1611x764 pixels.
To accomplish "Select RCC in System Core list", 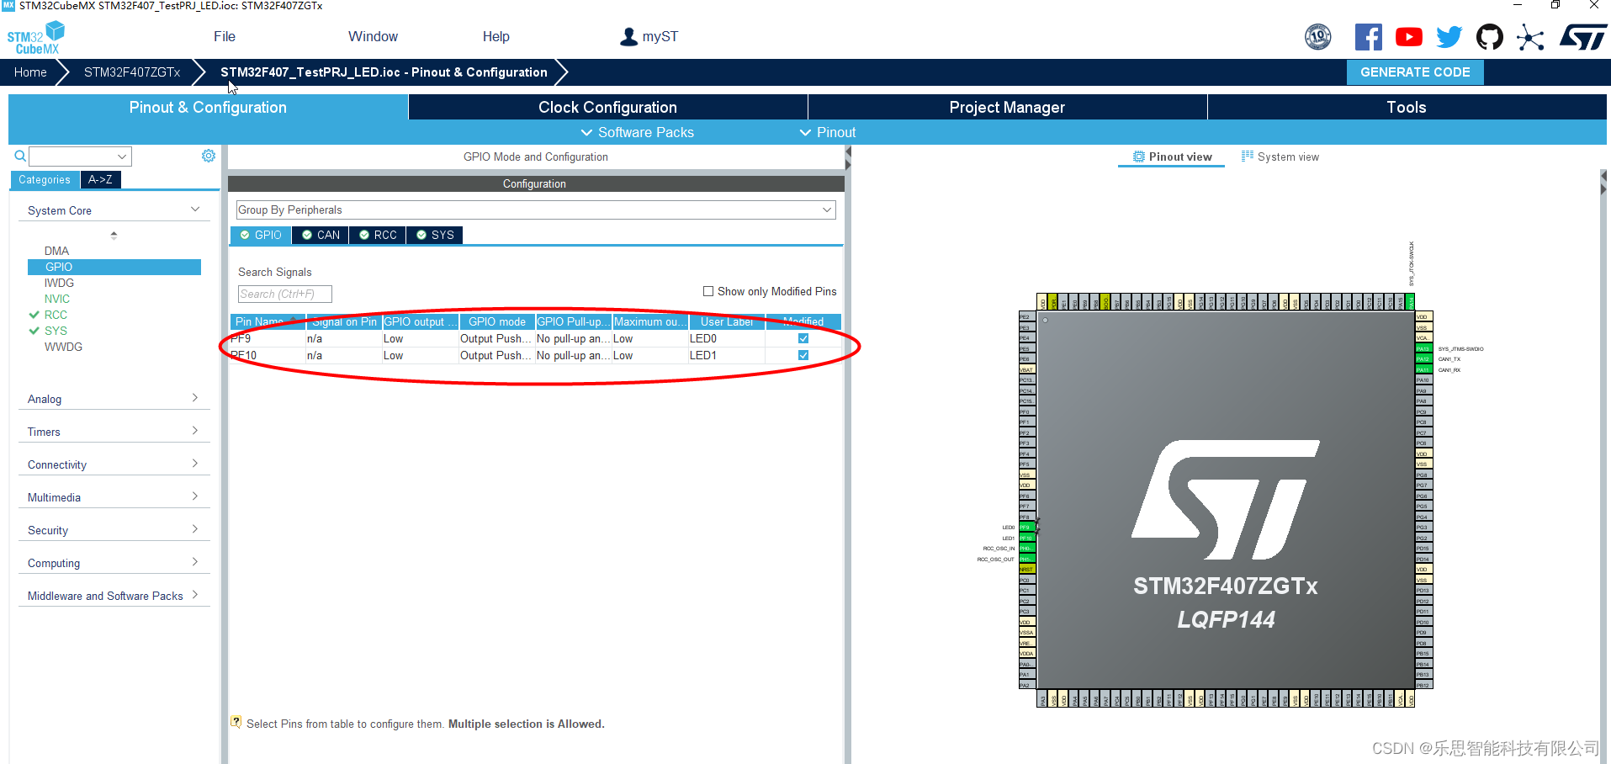I will [x=56, y=315].
